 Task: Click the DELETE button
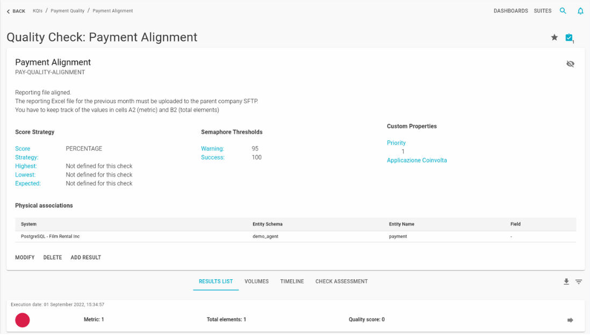click(x=52, y=258)
